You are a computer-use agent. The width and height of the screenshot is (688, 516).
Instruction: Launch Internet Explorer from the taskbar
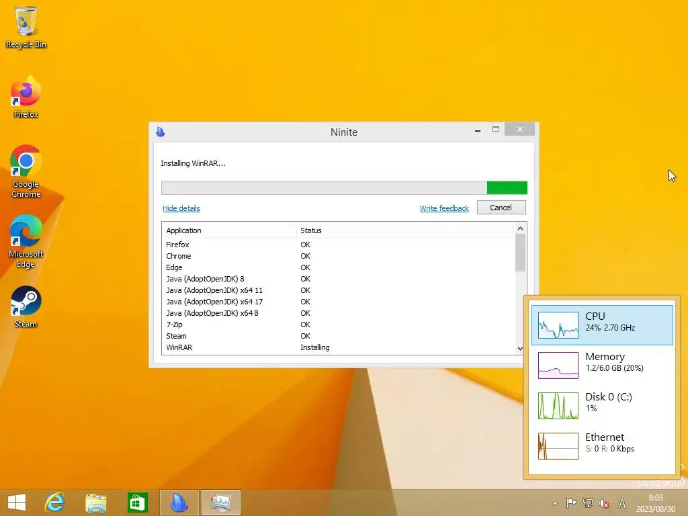pos(55,503)
